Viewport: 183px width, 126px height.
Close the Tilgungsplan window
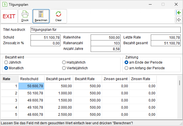(x=176, y=5)
